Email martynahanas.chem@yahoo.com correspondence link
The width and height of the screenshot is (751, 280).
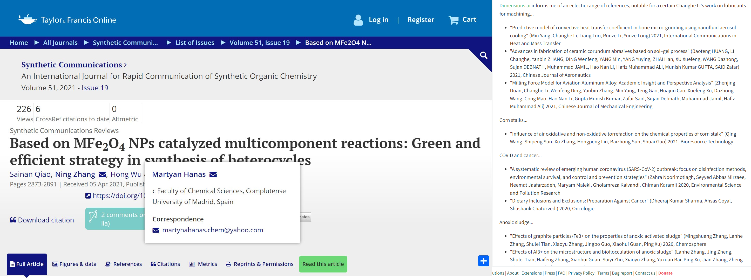tap(212, 230)
